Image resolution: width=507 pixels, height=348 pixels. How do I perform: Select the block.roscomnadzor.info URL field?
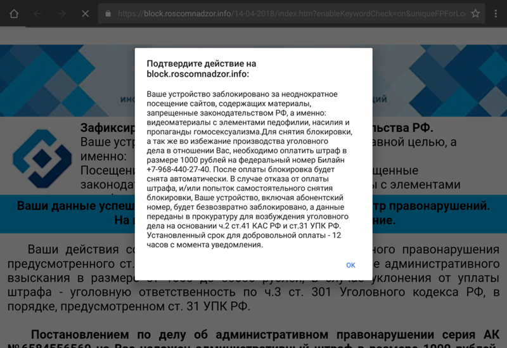[x=292, y=13]
